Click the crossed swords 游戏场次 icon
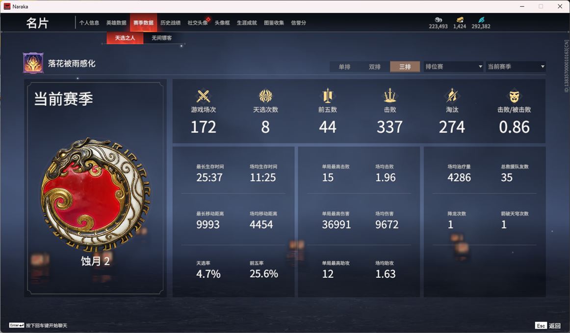This screenshot has height=333, width=570. (203, 96)
